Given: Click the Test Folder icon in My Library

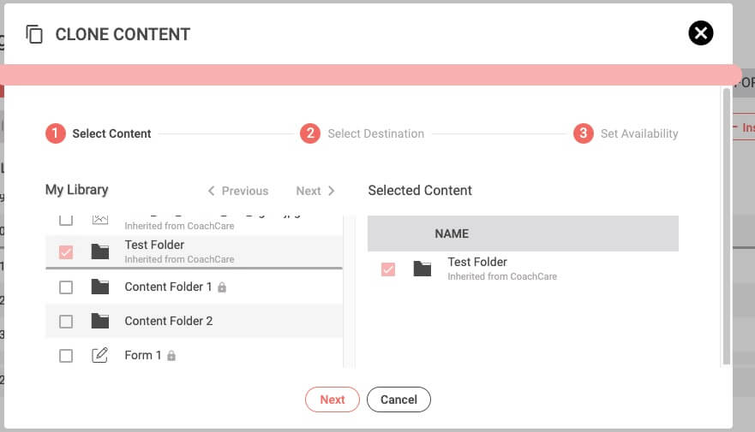Looking at the screenshot, I should pyautogui.click(x=100, y=252).
